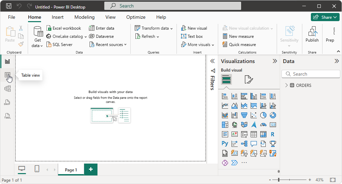The height and width of the screenshot is (184, 342).
Task: Open the Recent sources dropdown
Action: [x=108, y=45]
